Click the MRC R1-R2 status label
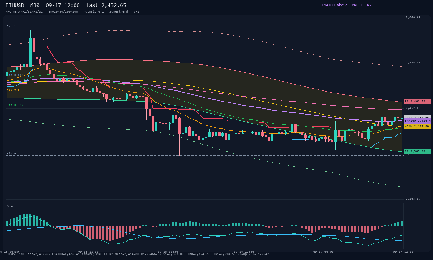This screenshot has width=433, height=260. 362,5
